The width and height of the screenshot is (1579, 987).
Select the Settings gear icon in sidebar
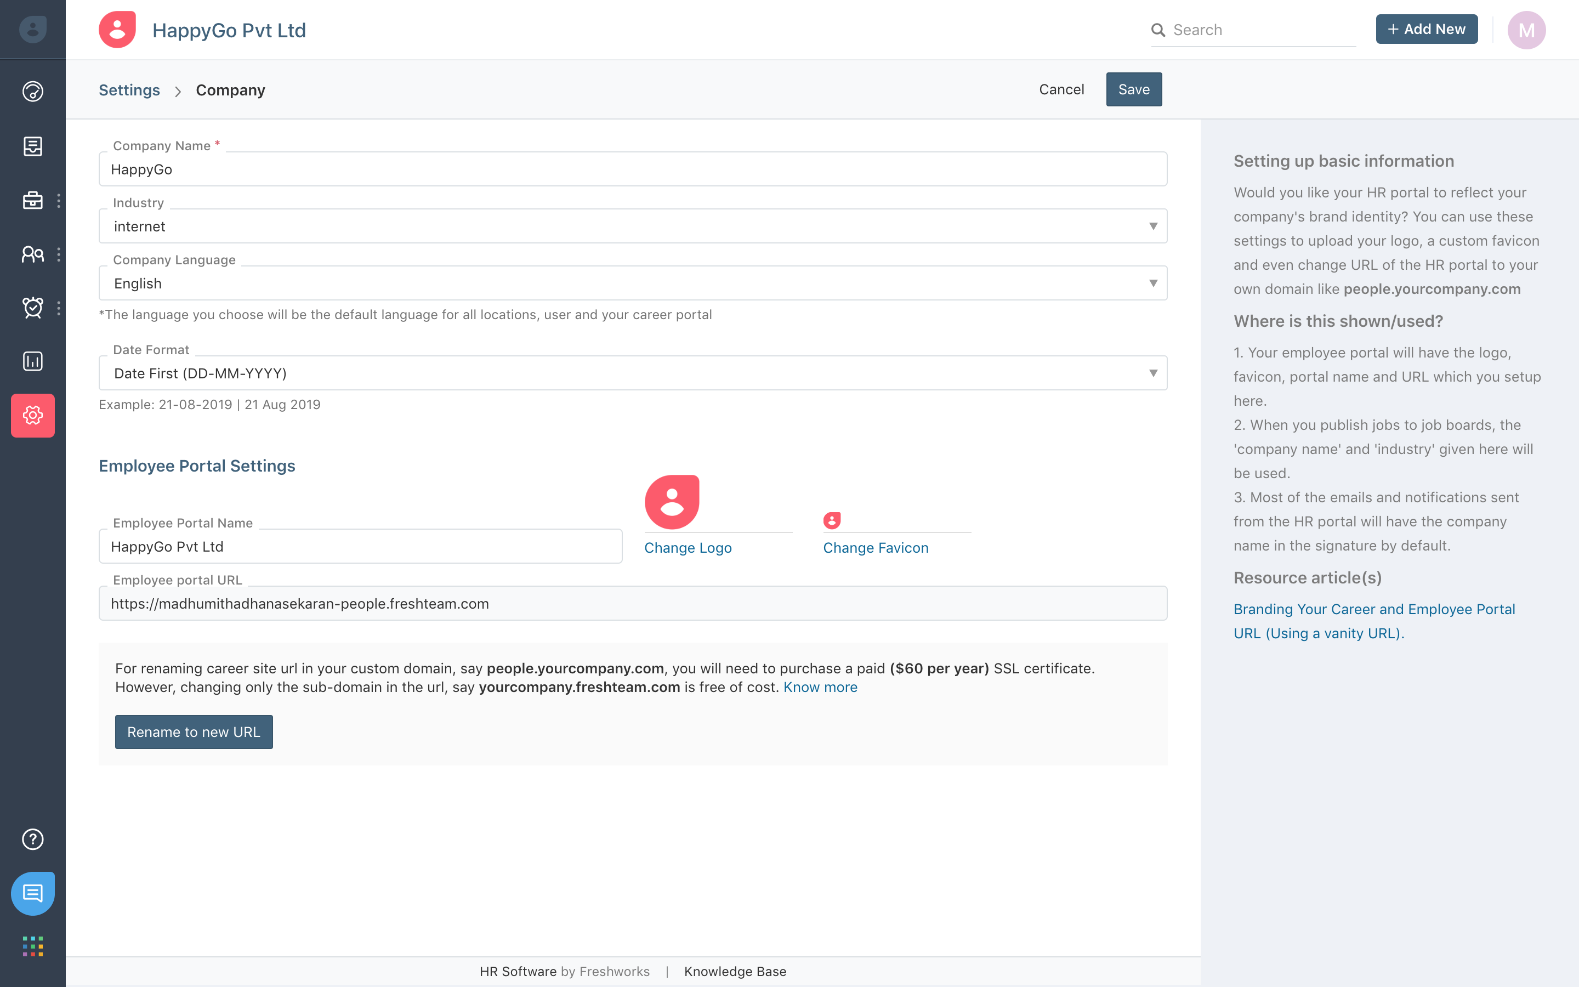[x=33, y=415]
